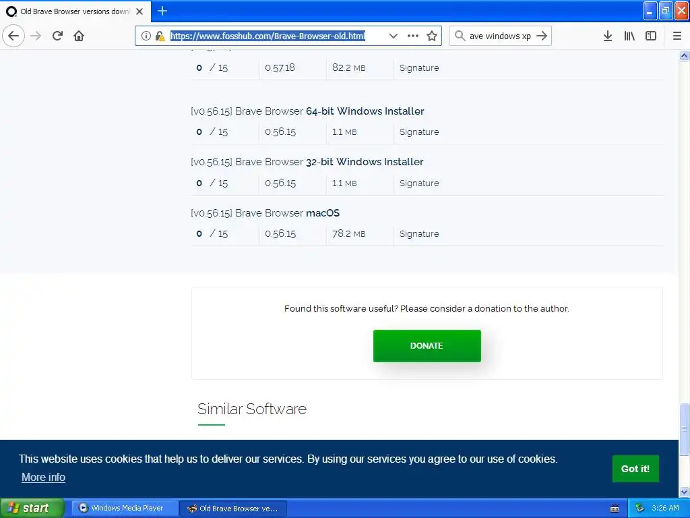The width and height of the screenshot is (690, 518).
Task: Minimize the browser window
Action: click(650, 11)
